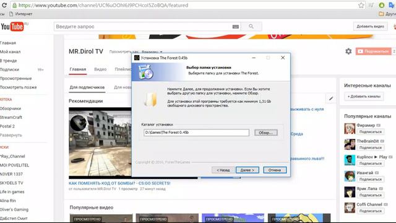
Task: Click the search magnifier button
Action: pos(251,26)
